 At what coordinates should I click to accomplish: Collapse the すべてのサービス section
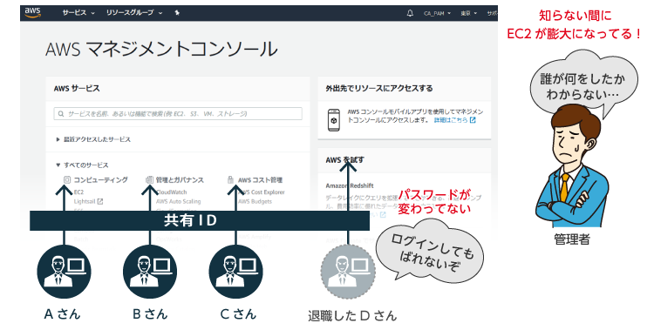click(82, 165)
